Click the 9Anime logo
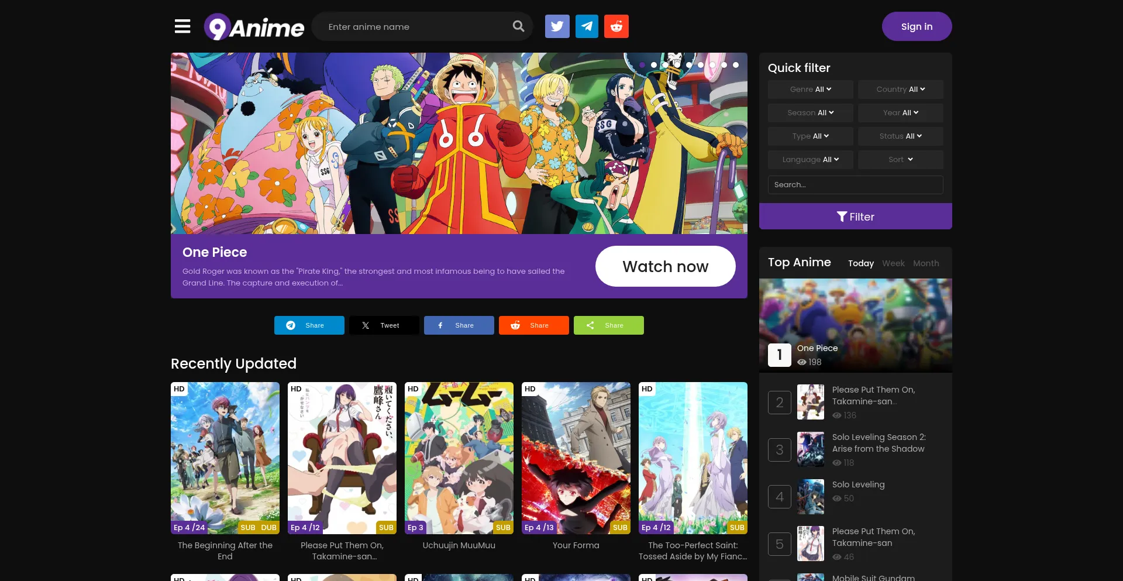The height and width of the screenshot is (581, 1123). (254, 27)
